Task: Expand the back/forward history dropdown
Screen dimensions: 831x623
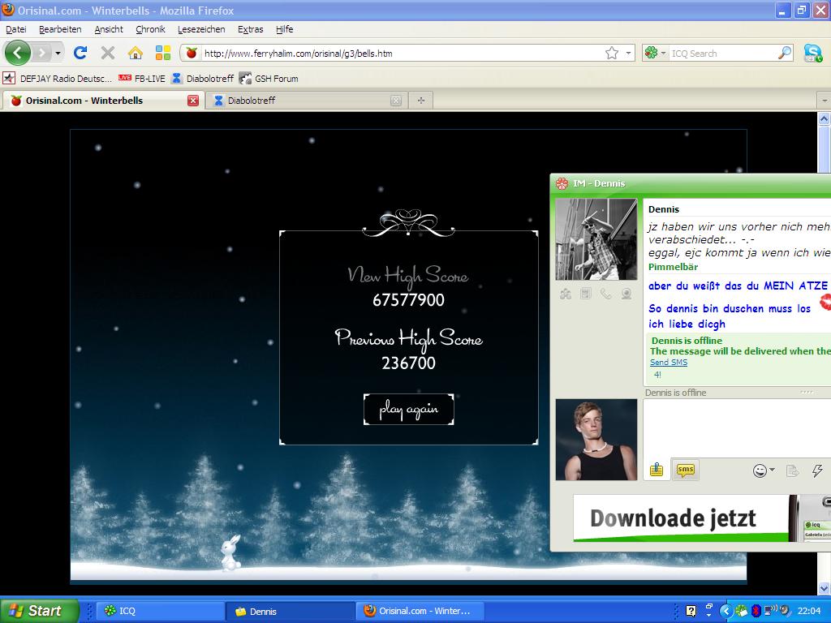Action: (58, 53)
